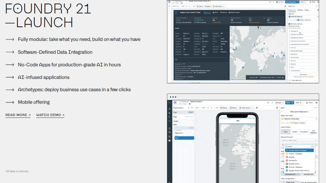
Task: Move section down arrow in mobile module toolbar
Action: click(211, 108)
